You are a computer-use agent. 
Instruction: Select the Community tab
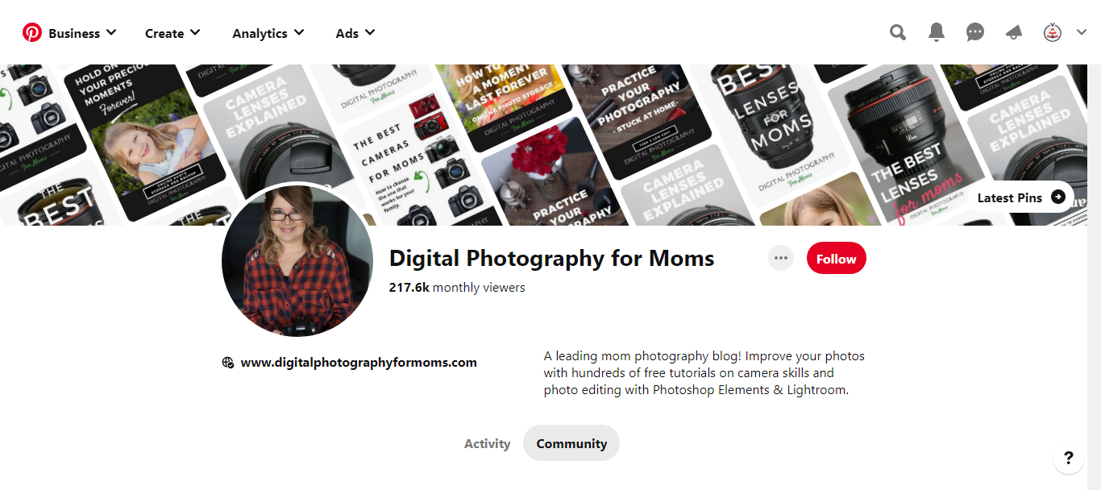point(571,443)
